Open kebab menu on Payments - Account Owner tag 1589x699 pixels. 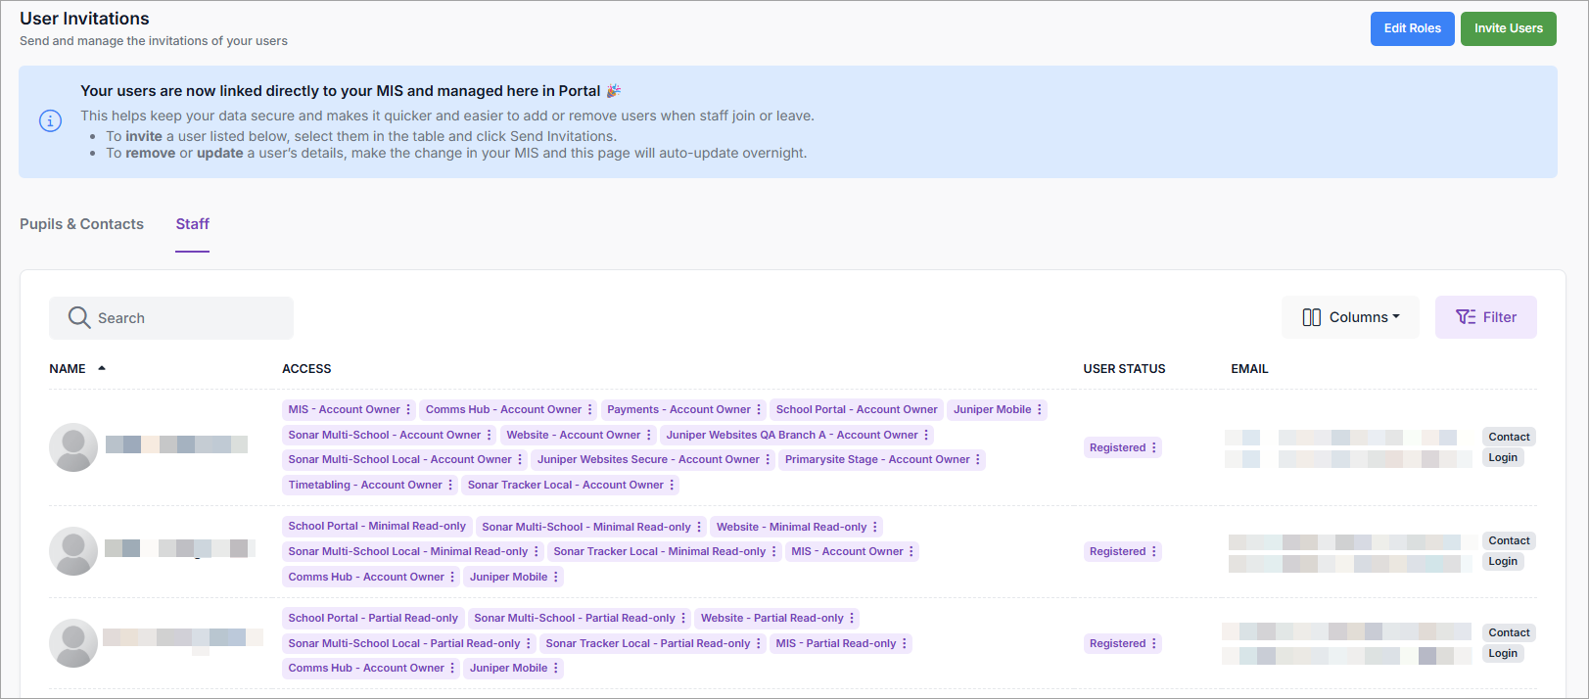(759, 410)
